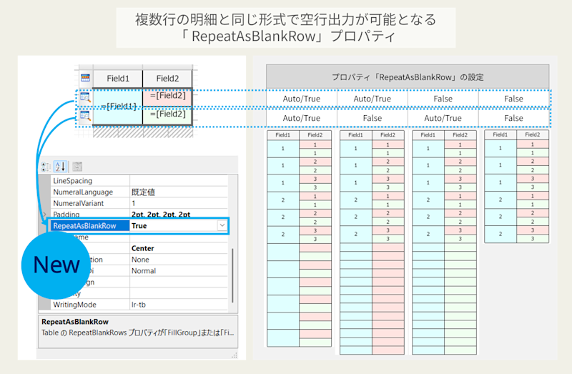Select the pink =[Field2] detail cell
The width and height of the screenshot is (572, 374).
pos(167,97)
